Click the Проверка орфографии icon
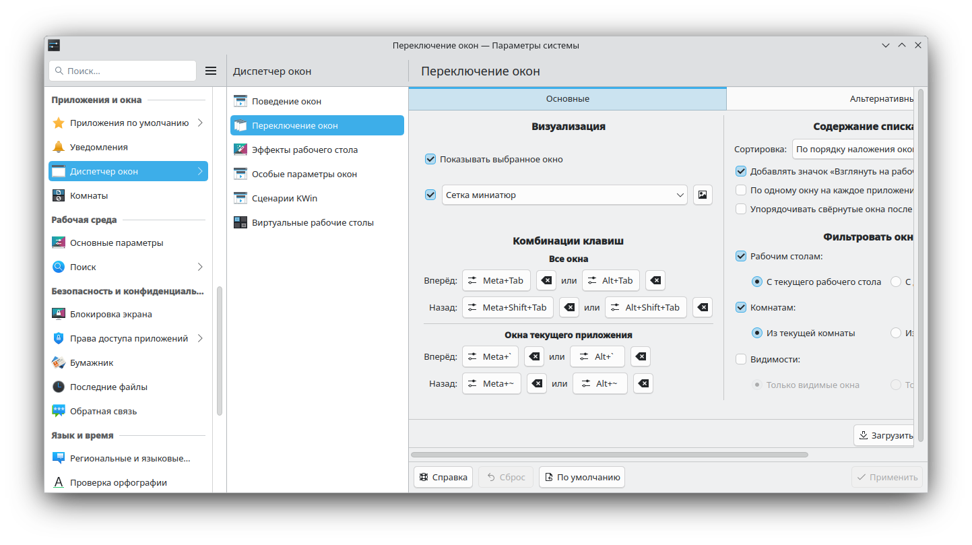This screenshot has height=545, width=972. [59, 482]
